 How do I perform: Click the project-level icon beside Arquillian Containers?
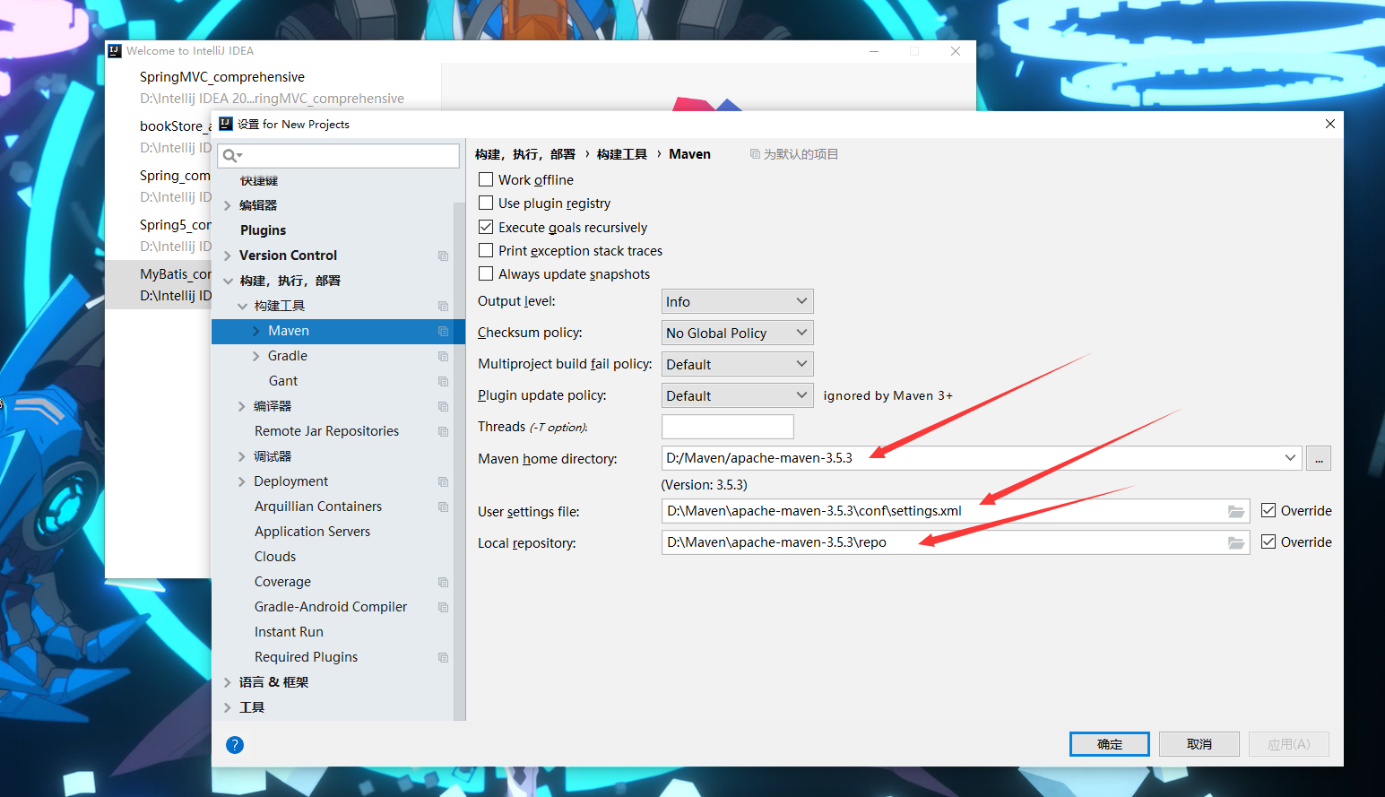tap(443, 507)
